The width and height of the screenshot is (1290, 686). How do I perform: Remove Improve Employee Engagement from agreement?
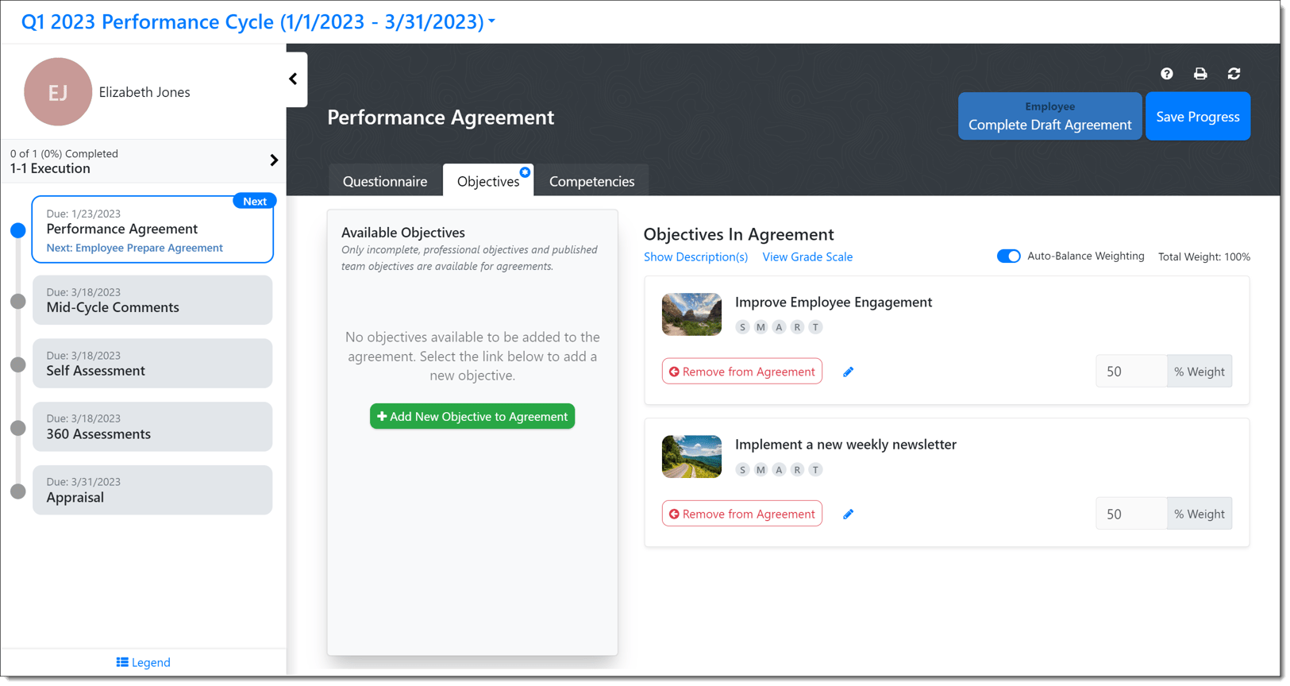pos(742,372)
